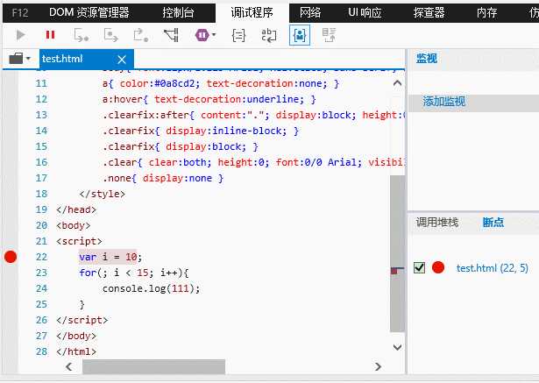Click the '.none{ display:none }' line
The image size is (539, 383).
(x=163, y=178)
